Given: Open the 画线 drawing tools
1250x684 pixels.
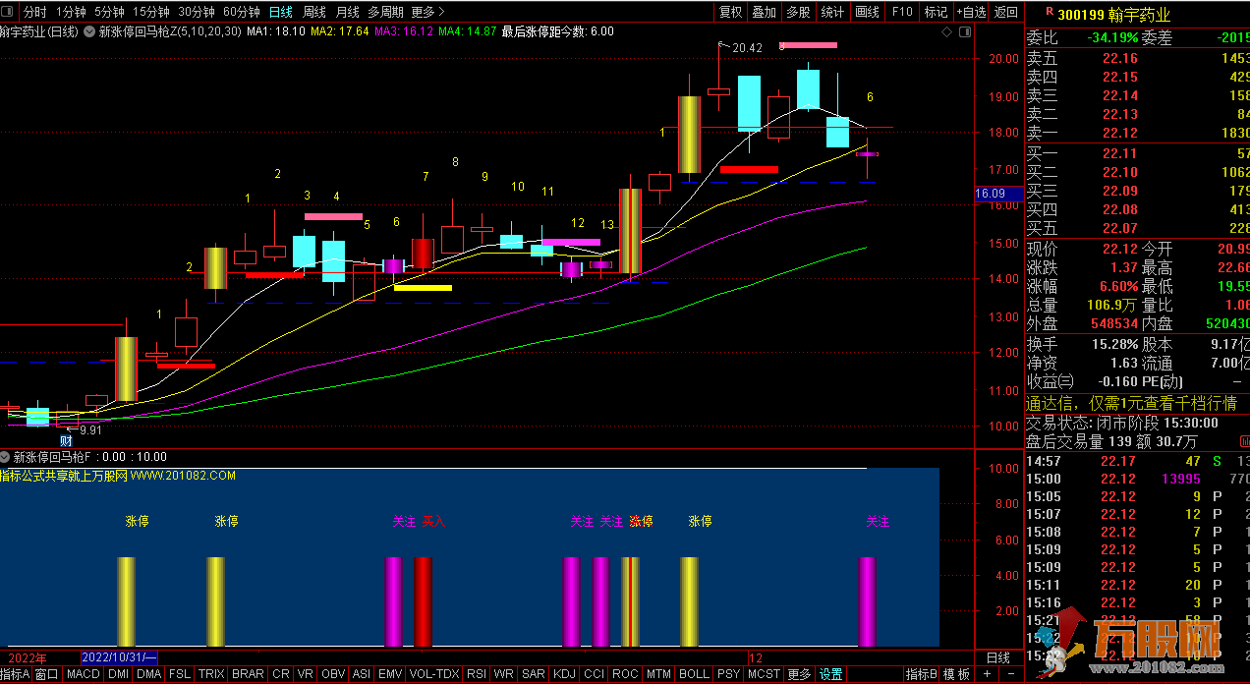Looking at the screenshot, I should point(867,12).
